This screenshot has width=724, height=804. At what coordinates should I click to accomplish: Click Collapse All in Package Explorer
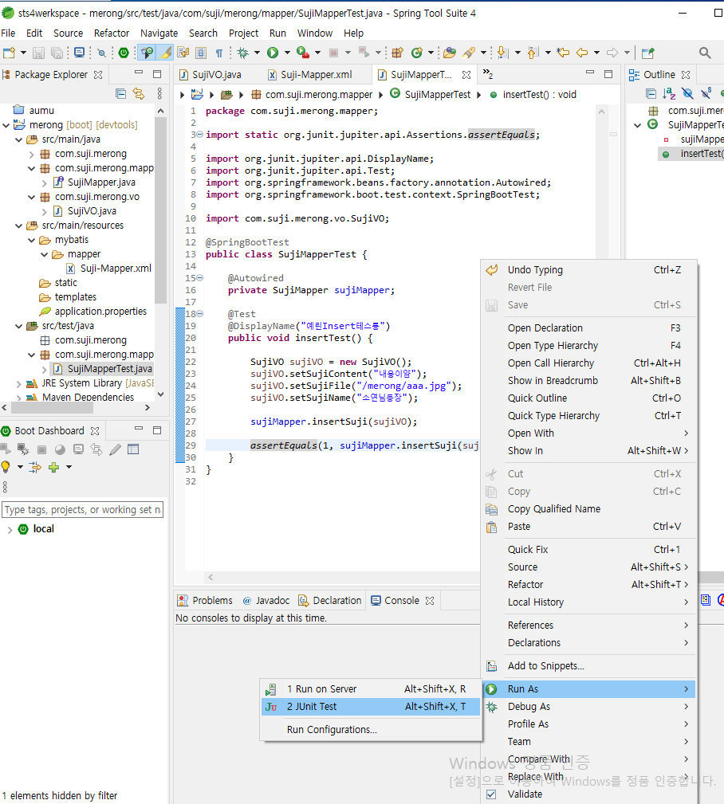[x=120, y=93]
